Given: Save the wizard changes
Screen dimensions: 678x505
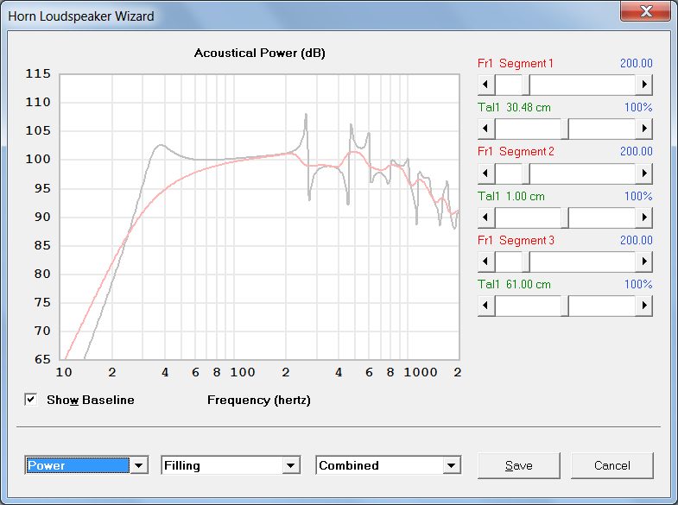Looking at the screenshot, I should [519, 465].
